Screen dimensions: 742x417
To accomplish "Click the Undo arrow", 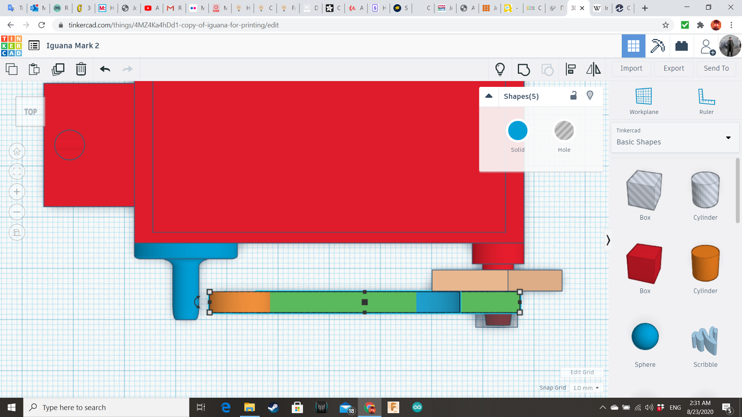I will click(105, 69).
